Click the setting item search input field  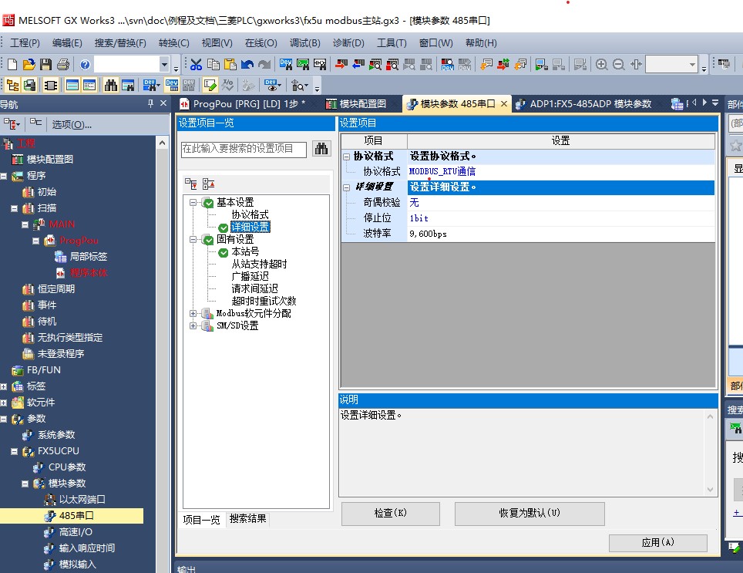pos(244,149)
